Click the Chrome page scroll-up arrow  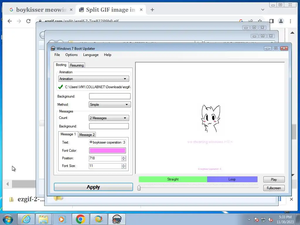[x=292, y=33]
